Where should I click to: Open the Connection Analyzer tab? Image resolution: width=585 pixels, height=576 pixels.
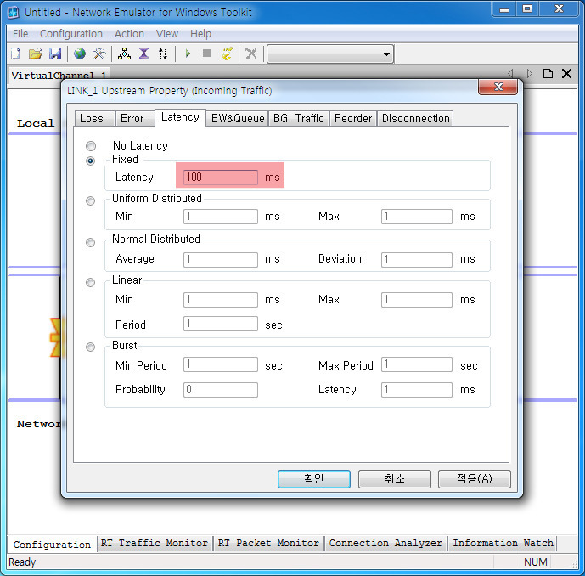[x=385, y=543]
